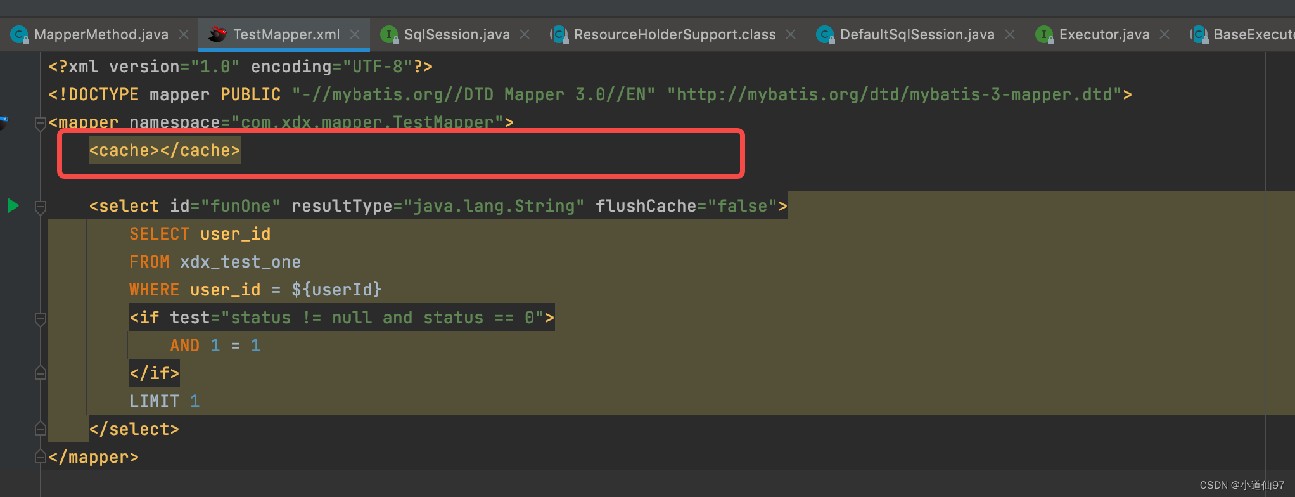Click the LIMIT 1 line
The image size is (1295, 497).
pyautogui.click(x=165, y=401)
